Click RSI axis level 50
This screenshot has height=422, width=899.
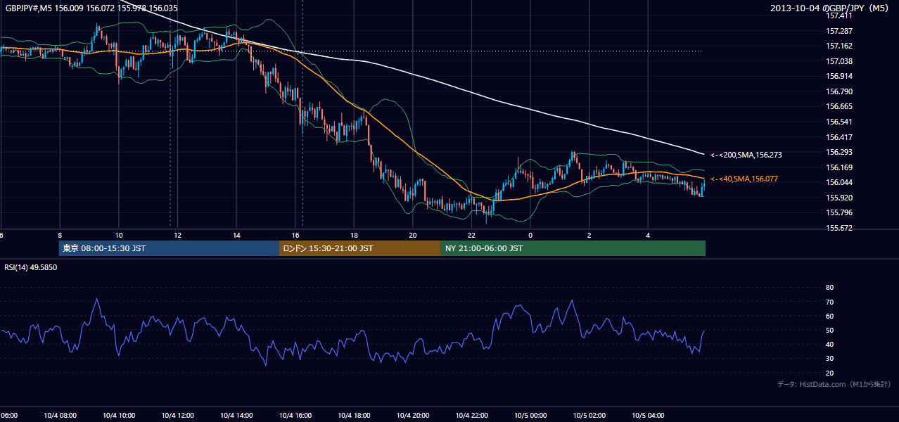click(829, 330)
